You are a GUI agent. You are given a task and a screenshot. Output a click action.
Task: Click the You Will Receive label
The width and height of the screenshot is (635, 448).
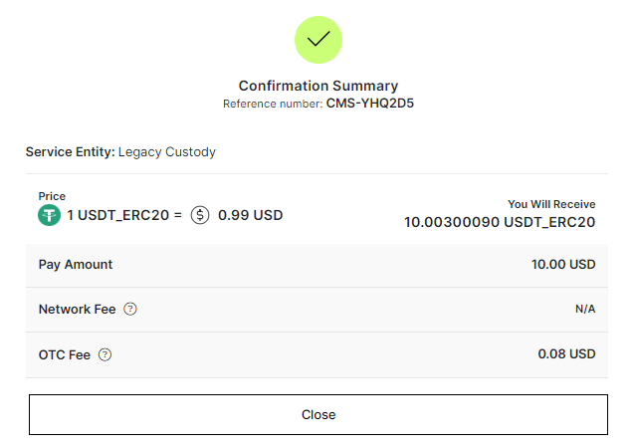pos(551,204)
